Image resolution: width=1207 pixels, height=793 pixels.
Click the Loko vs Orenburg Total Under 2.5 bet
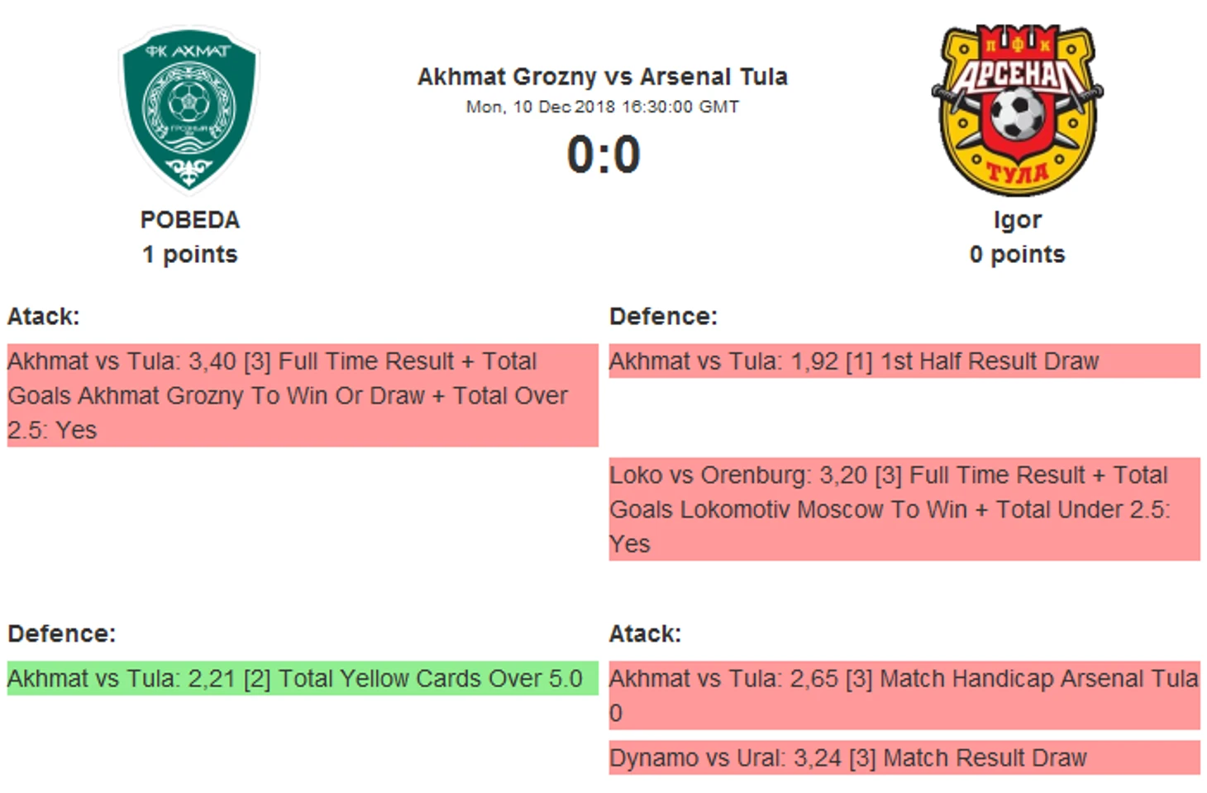coord(904,509)
